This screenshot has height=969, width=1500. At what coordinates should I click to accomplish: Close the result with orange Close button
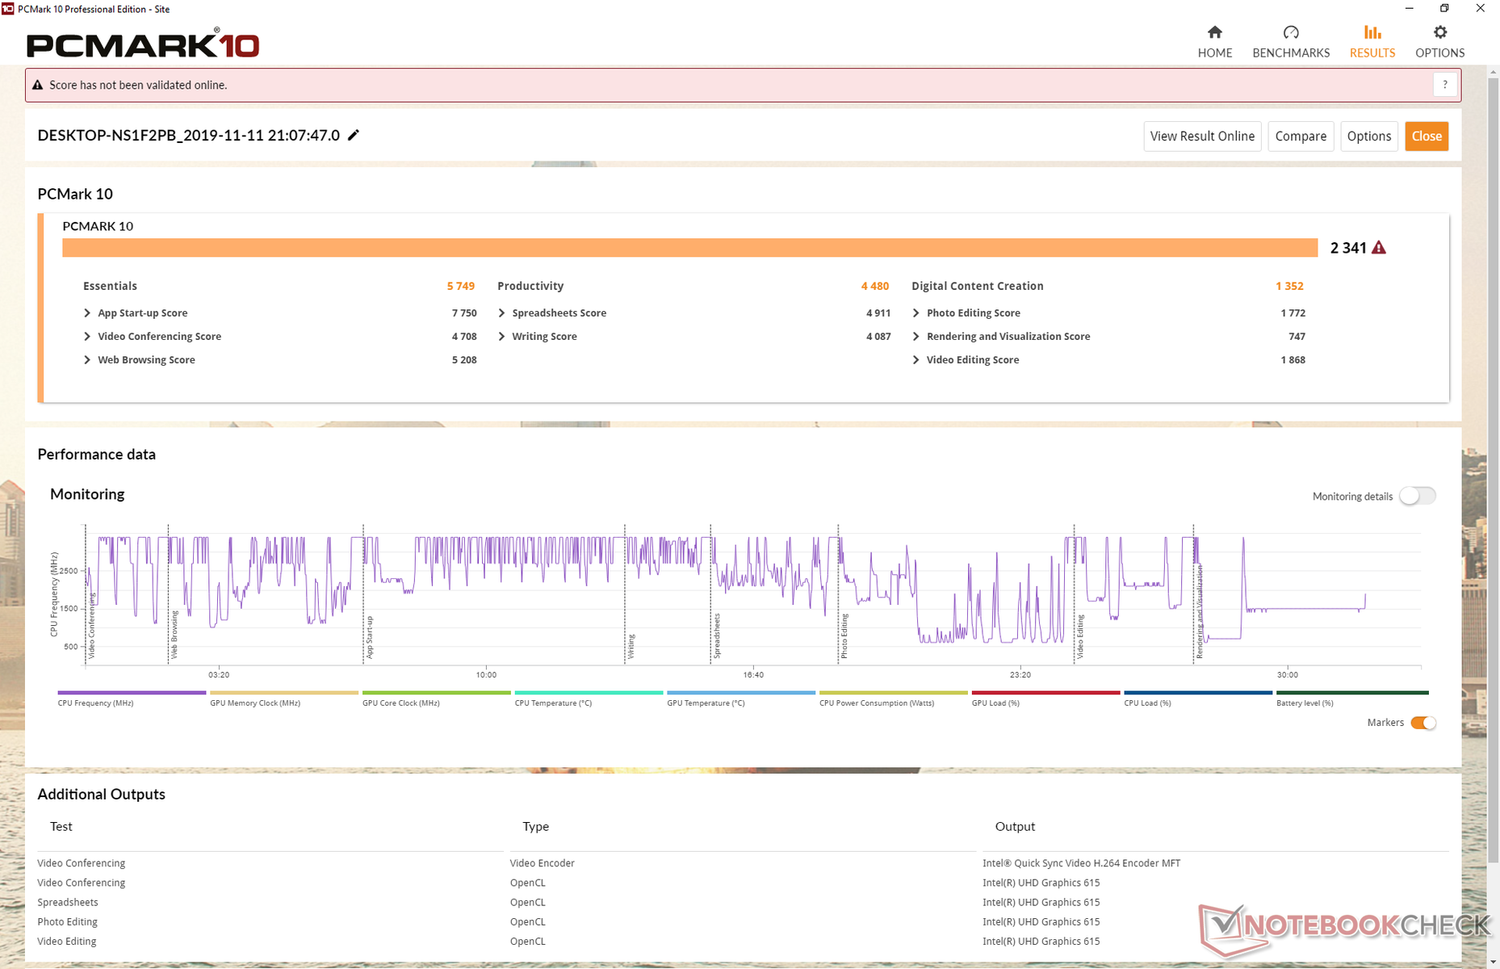(x=1427, y=136)
